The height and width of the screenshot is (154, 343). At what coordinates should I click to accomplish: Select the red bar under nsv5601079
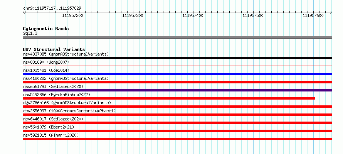pyautogui.click(x=177, y=131)
